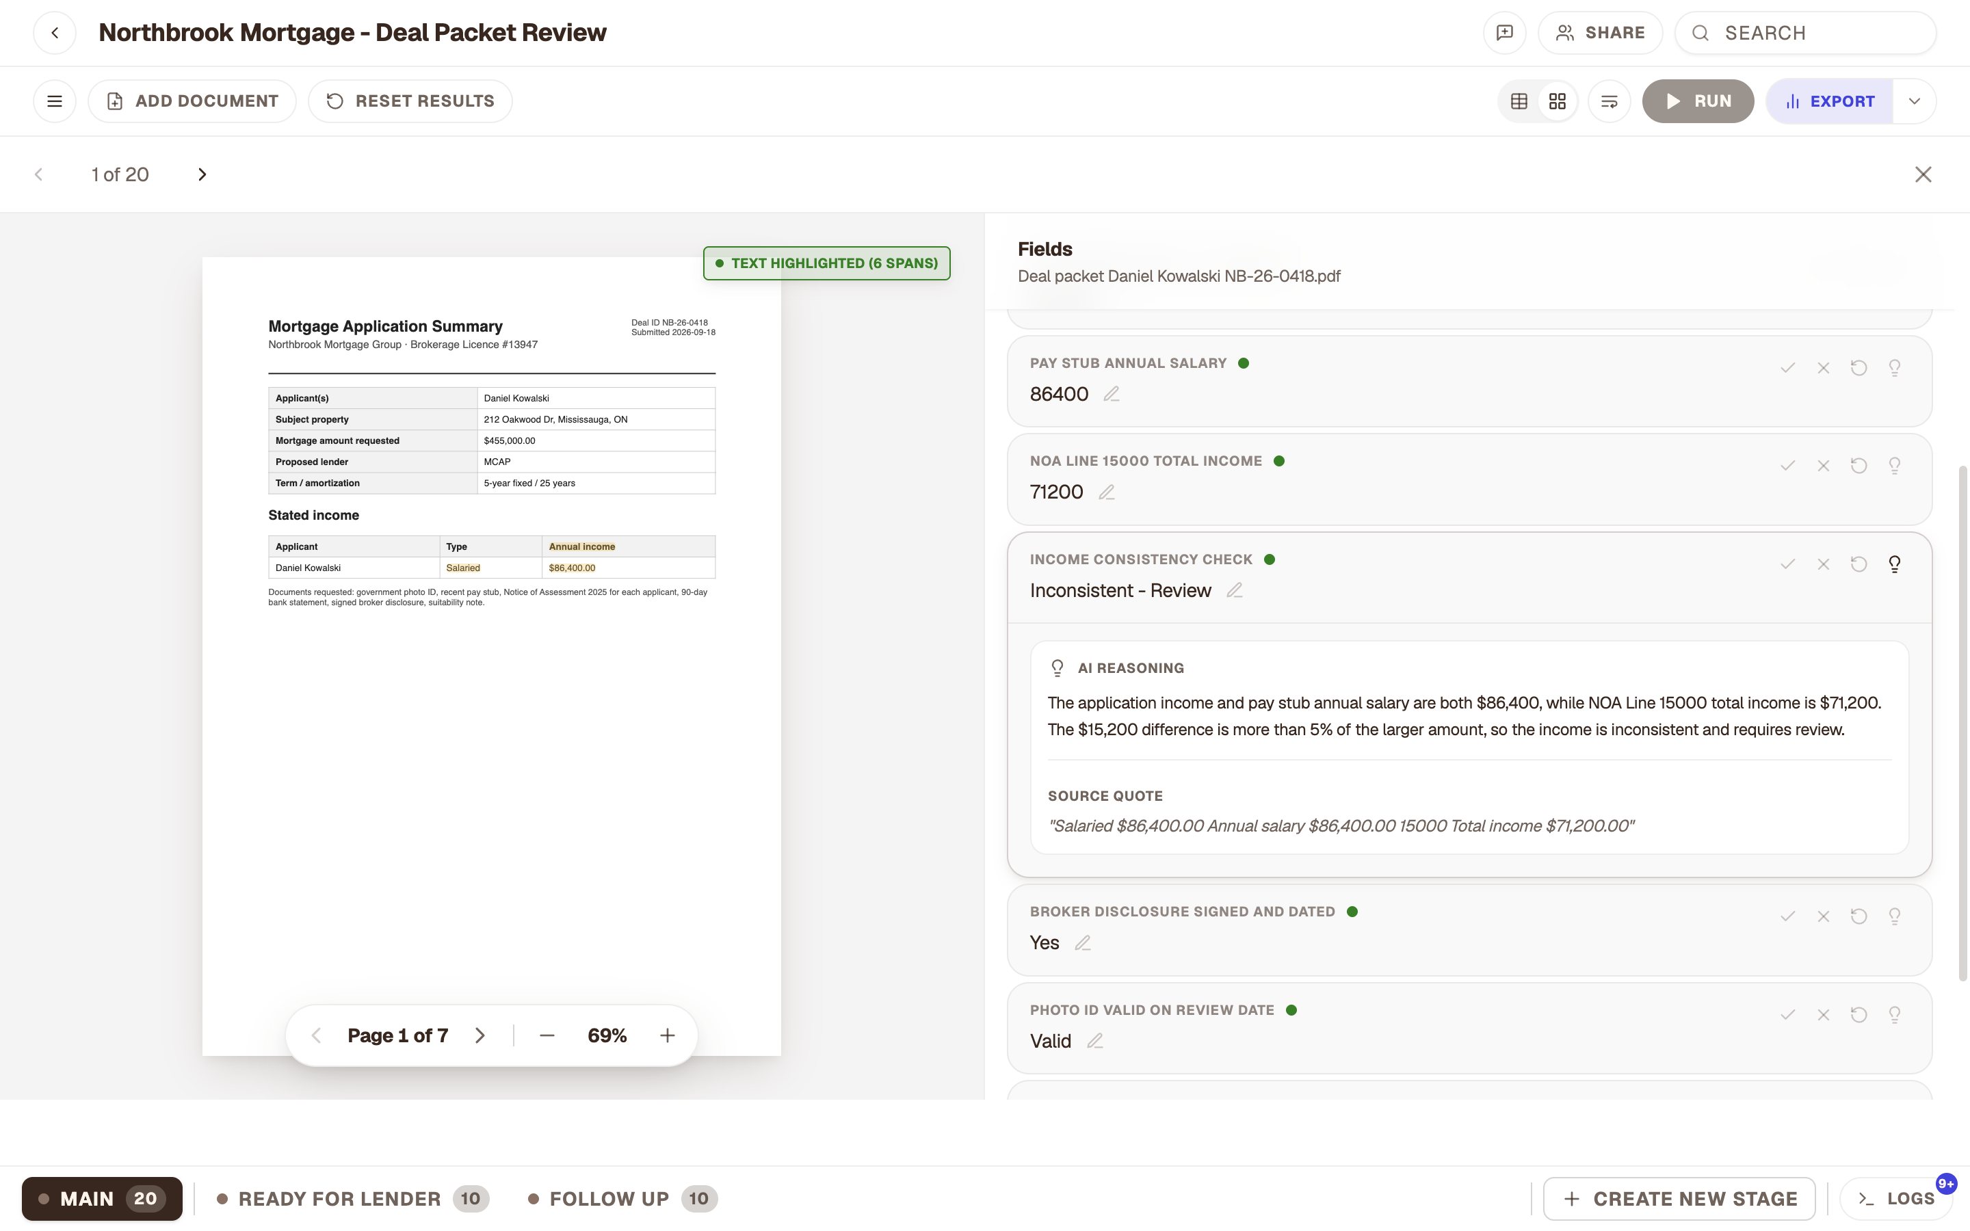The image size is (1970, 1231).
Task: Edit Inconsistent - Review value
Action: (x=1235, y=590)
